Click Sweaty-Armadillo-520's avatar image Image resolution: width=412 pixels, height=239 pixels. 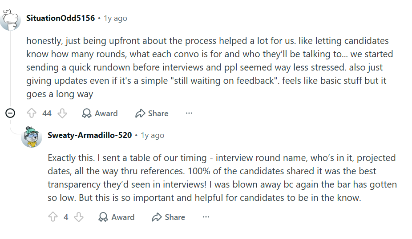(32, 137)
